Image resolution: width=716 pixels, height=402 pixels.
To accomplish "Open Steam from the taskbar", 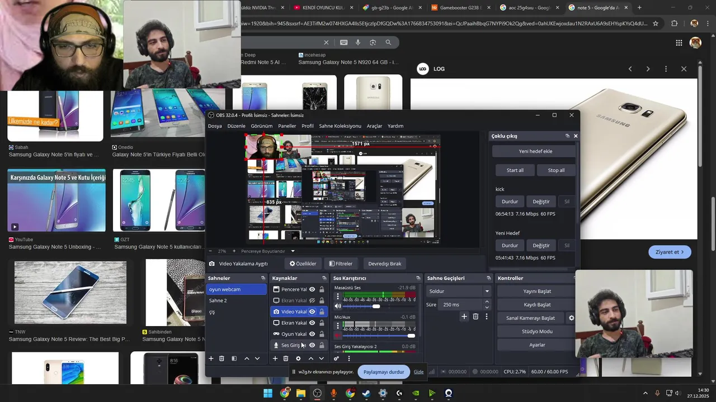I will click(366, 393).
